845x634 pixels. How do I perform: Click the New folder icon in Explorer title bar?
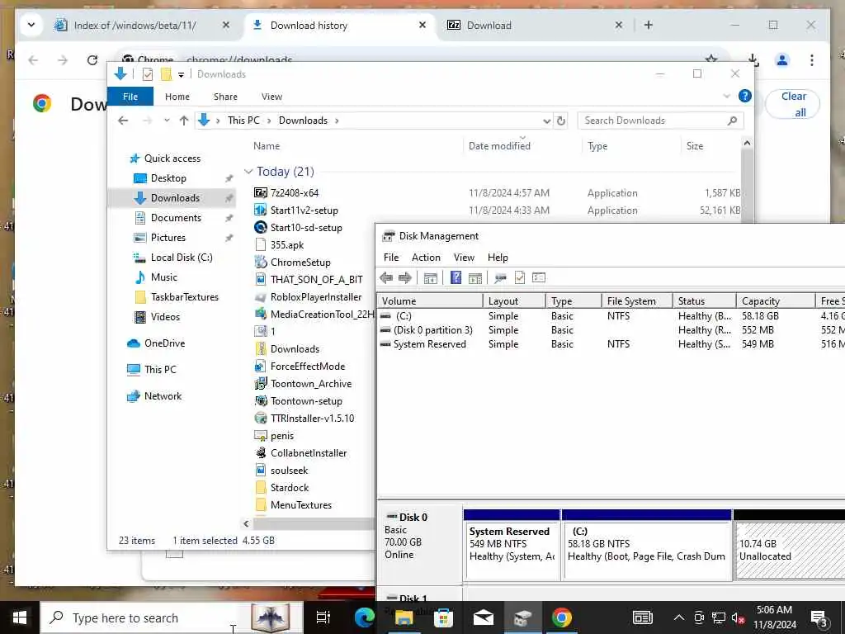tap(166, 74)
